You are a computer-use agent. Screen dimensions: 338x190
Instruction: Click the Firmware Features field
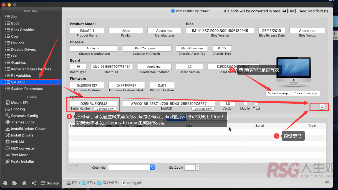click(x=87, y=85)
